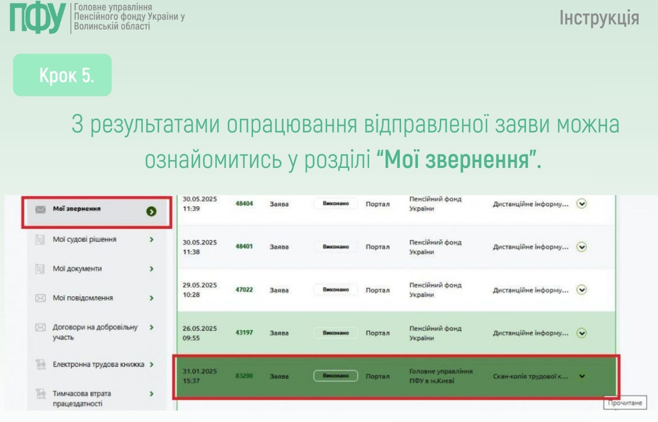Expand request 48401 row chevron

(582, 247)
